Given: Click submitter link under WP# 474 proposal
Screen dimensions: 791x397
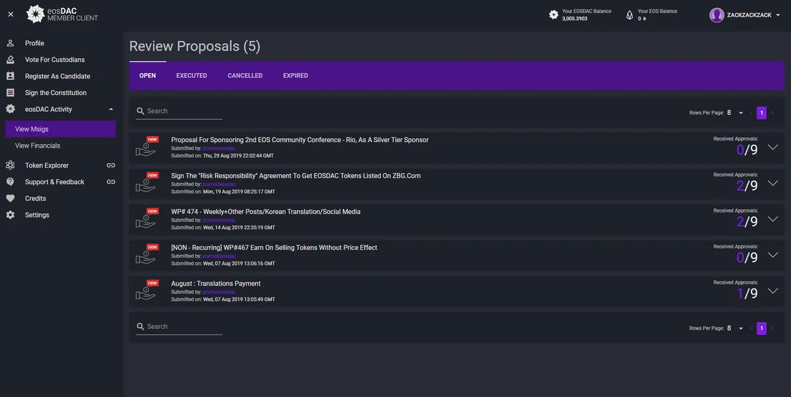Looking at the screenshot, I should click(x=219, y=220).
